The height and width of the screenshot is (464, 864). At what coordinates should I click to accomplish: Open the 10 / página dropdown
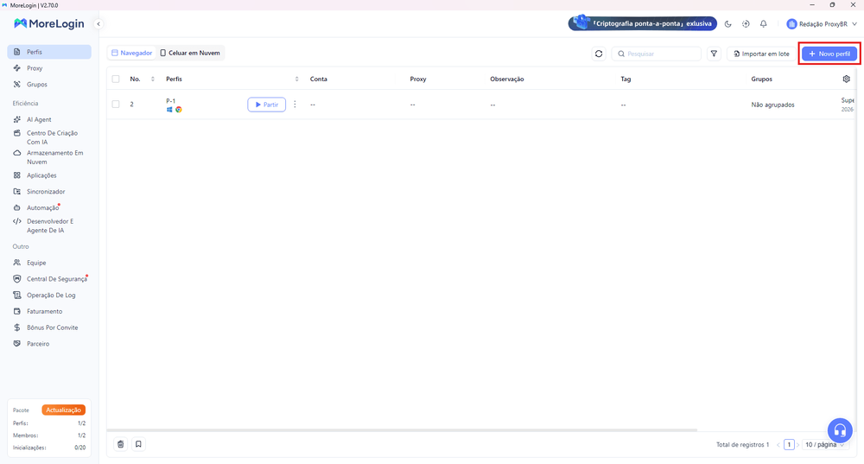824,445
